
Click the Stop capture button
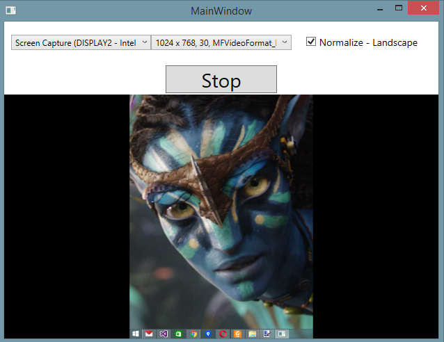tap(221, 79)
